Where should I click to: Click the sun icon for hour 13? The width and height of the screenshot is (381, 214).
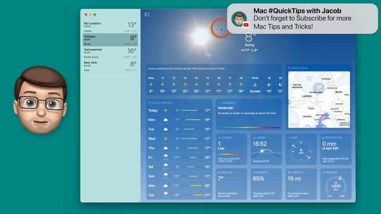[x=185, y=84]
